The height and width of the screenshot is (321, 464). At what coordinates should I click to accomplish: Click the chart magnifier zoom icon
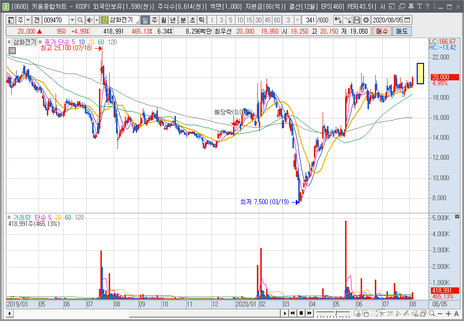pos(432,313)
